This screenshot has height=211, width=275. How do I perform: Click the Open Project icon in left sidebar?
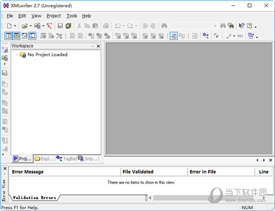(x=5, y=58)
